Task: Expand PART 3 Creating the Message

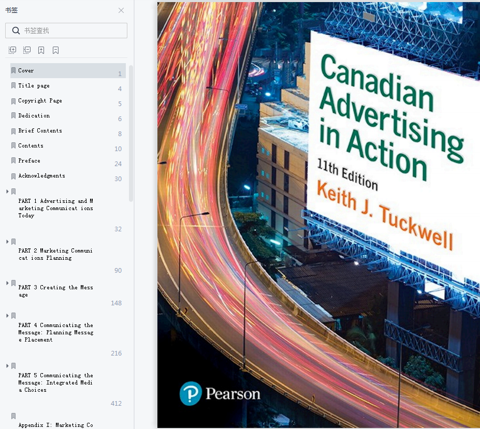Action: coord(7,283)
